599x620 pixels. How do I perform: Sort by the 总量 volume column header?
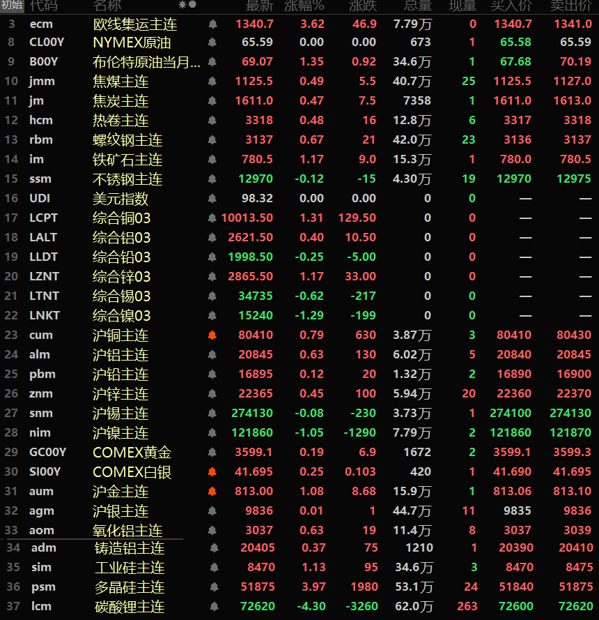(418, 6)
